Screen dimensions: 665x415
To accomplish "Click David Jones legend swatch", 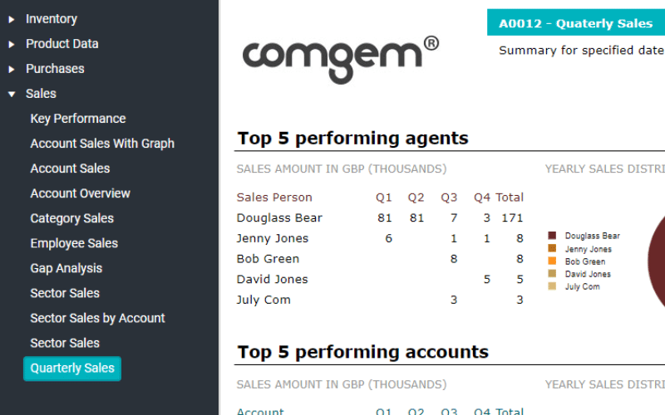I will [552, 274].
